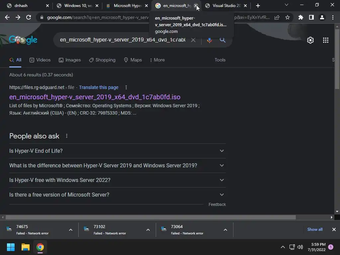This screenshot has height=255, width=340.
Task: Click the vertical page scrollbar thumb
Action: point(337,59)
